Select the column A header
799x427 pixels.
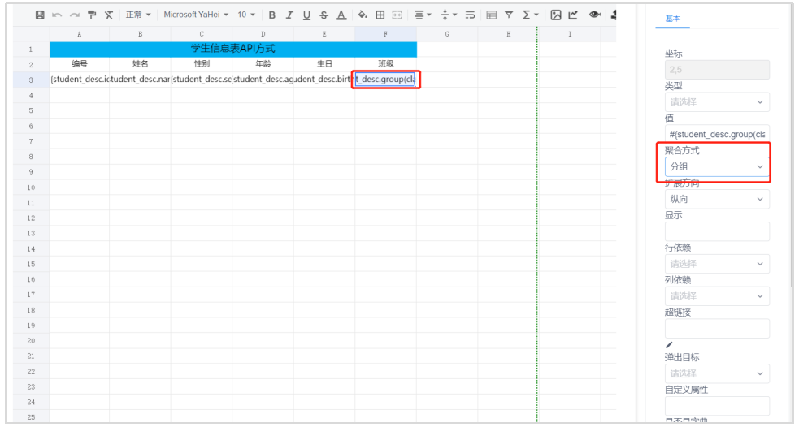click(80, 34)
